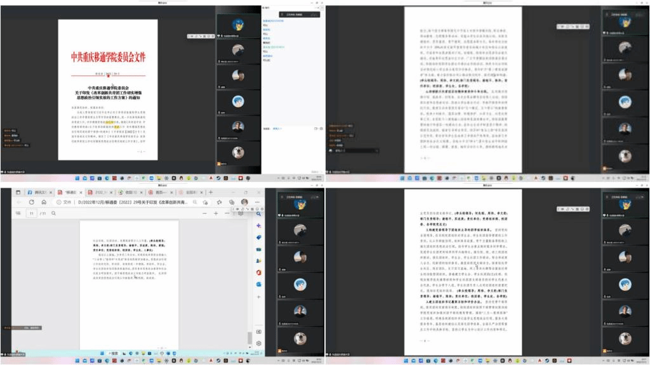Zoom in using the PDF toolbar plus

pyautogui.click(x=216, y=214)
